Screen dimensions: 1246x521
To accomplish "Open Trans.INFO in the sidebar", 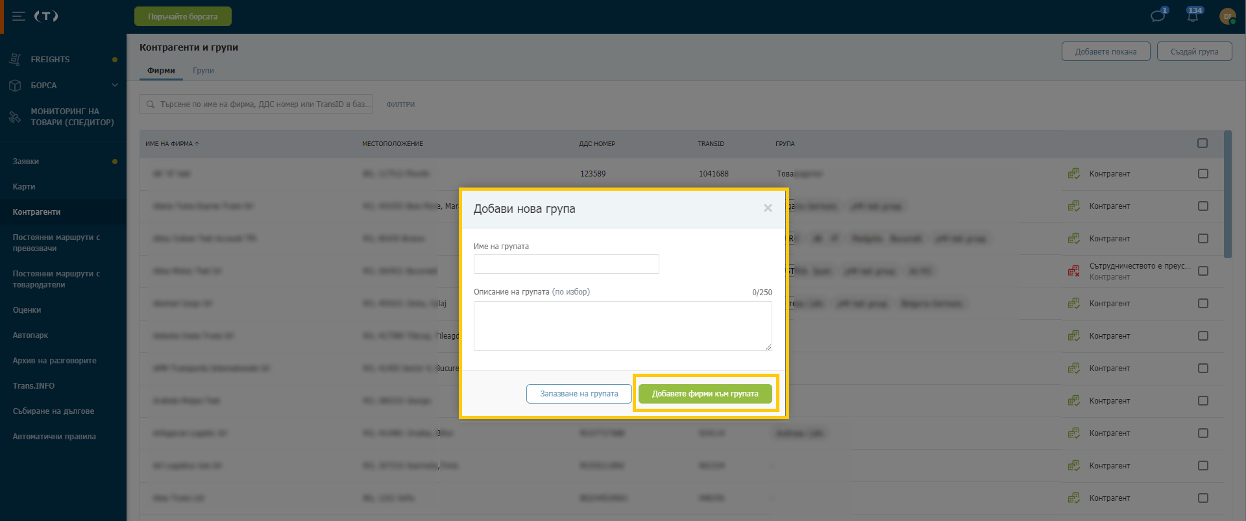I will [34, 386].
